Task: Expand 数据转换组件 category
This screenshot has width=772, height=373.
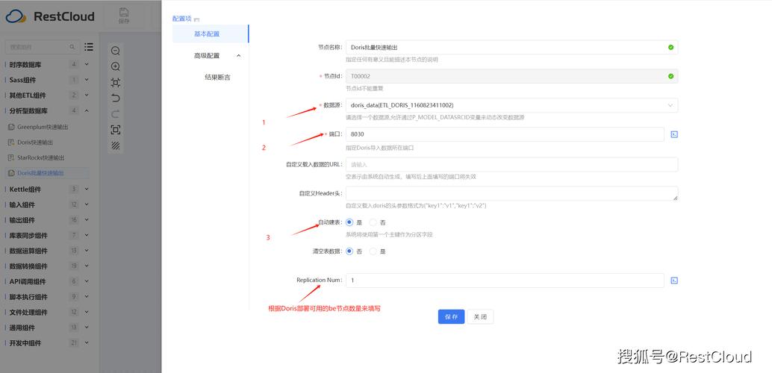Action: 87,266
